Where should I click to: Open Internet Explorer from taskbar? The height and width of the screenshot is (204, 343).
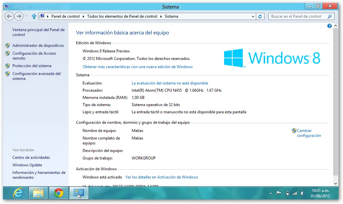18,193
